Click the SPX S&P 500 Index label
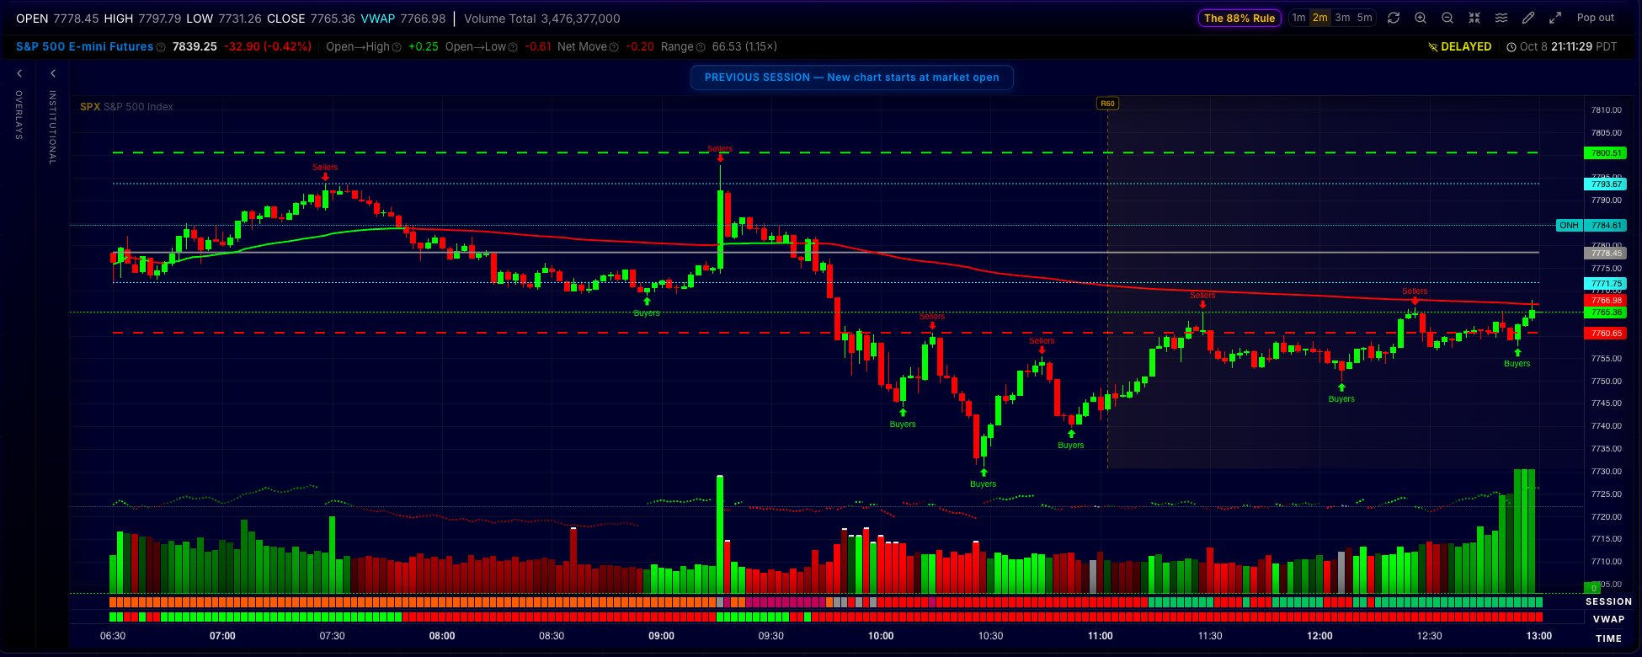The width and height of the screenshot is (1642, 657). click(126, 107)
